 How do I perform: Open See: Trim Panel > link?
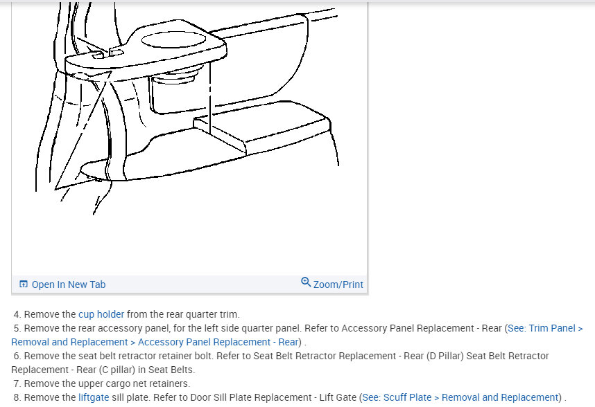545,328
